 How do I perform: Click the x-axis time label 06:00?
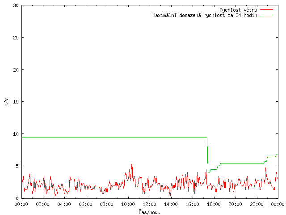coord(85,204)
